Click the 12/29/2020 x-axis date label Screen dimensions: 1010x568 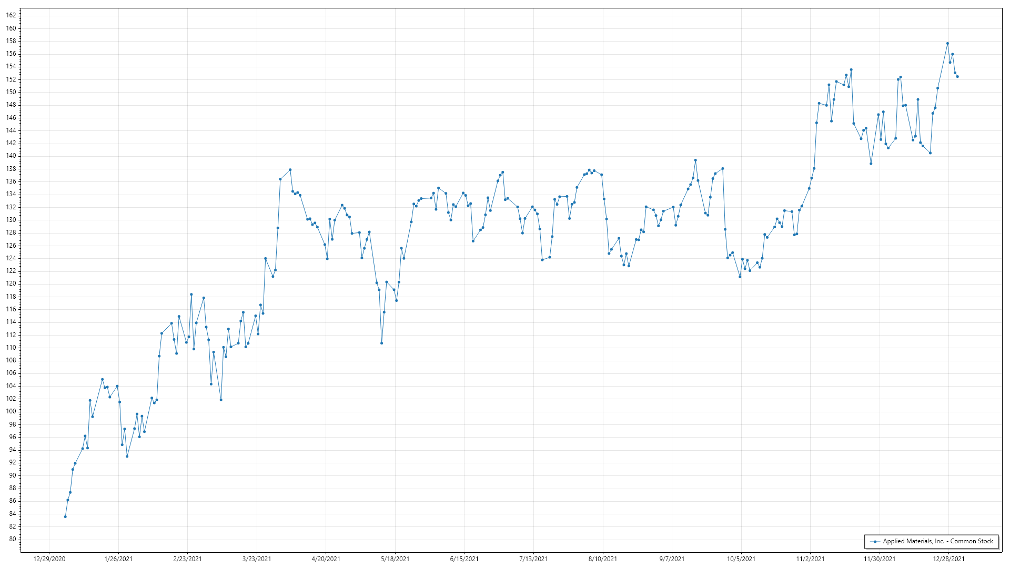click(x=49, y=559)
